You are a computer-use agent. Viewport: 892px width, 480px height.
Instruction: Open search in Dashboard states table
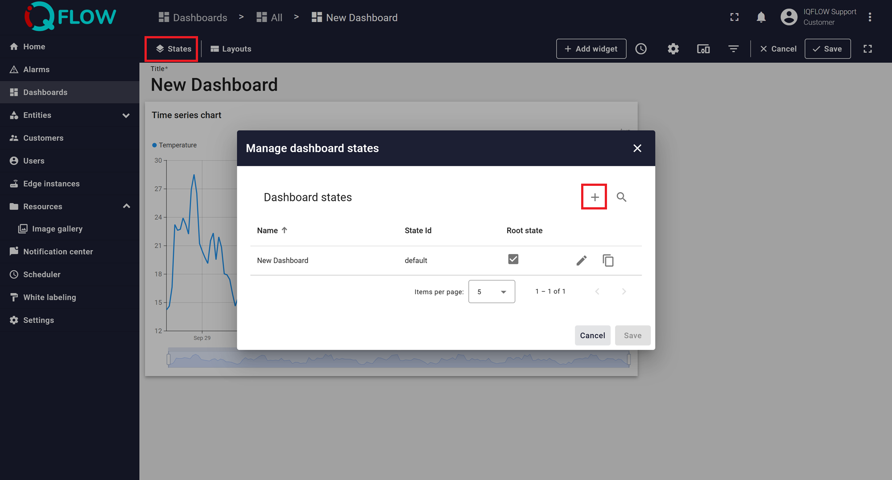[x=621, y=197]
